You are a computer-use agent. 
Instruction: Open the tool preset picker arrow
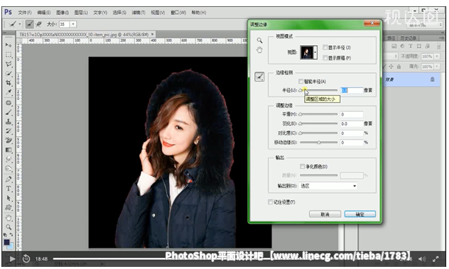pos(19,24)
